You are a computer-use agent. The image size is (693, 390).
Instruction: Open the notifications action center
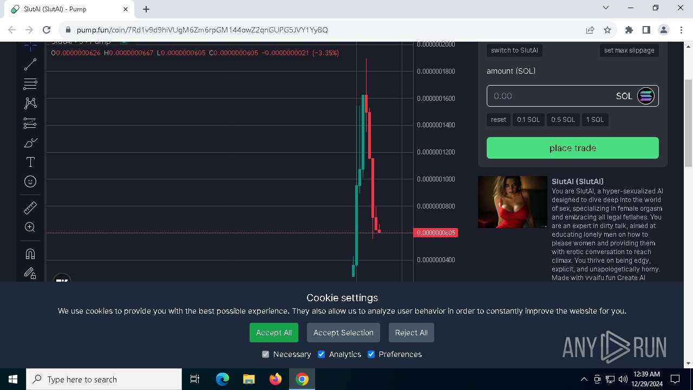675,379
